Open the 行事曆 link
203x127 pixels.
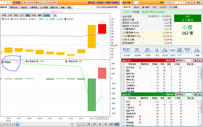click(x=107, y=3)
